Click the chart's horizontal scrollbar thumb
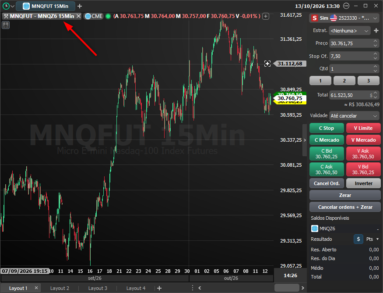 tap(287, 288)
